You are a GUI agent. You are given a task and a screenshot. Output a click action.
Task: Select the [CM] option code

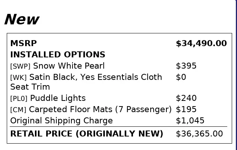click(x=18, y=110)
